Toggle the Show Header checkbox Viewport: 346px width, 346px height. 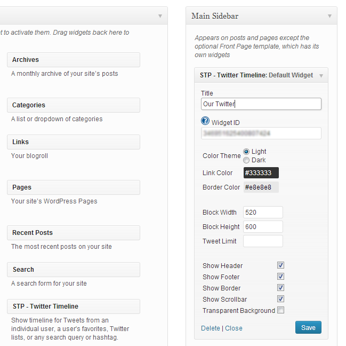point(280,265)
